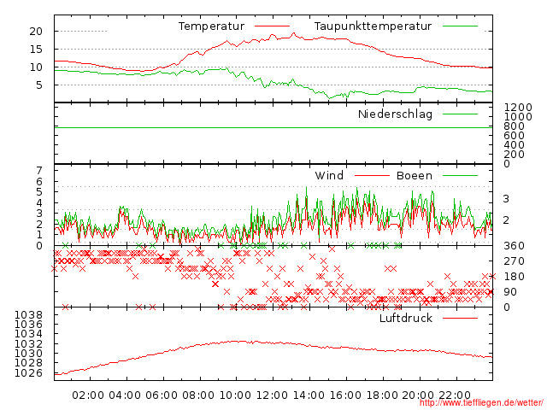The image size is (547, 410).
Task: Click the 16:00 time axis label
Action: click(x=345, y=395)
